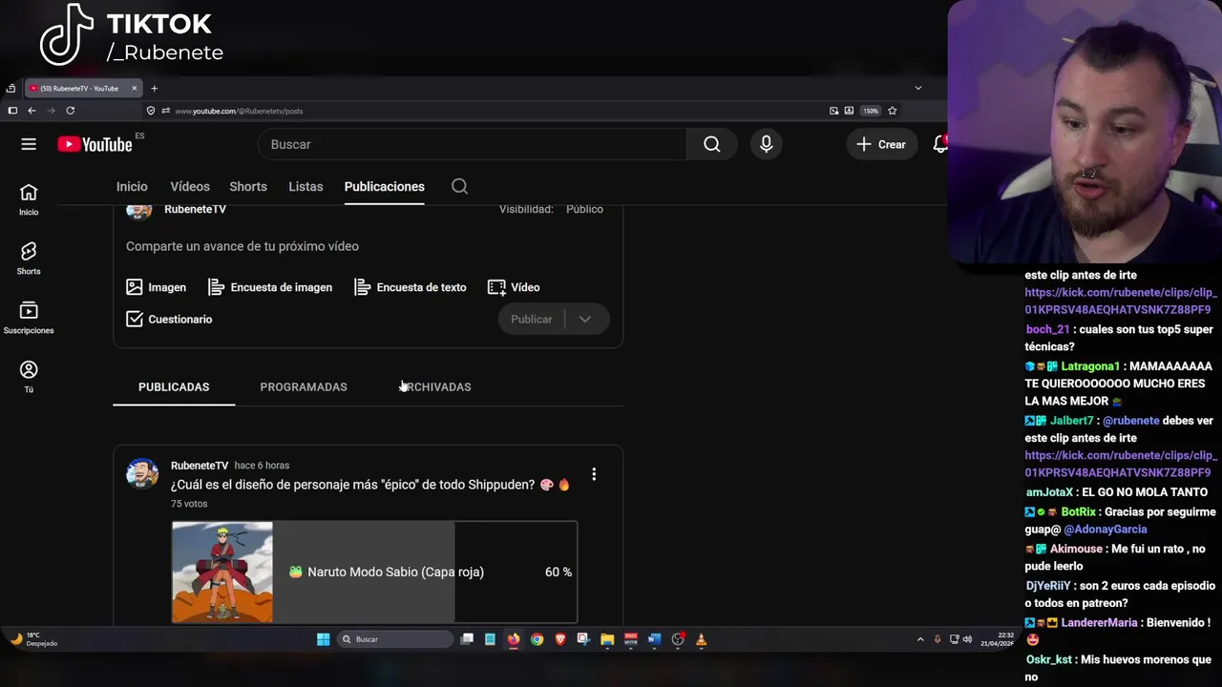Close the RubeneteTV YouTube browser tab
This screenshot has height=687, width=1222.
coord(134,88)
